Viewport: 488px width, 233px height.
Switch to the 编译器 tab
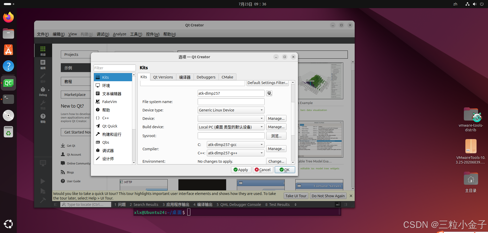pos(185,77)
